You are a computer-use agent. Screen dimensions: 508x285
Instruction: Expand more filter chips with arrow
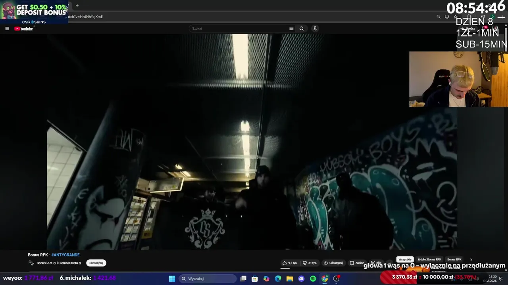[x=471, y=260]
